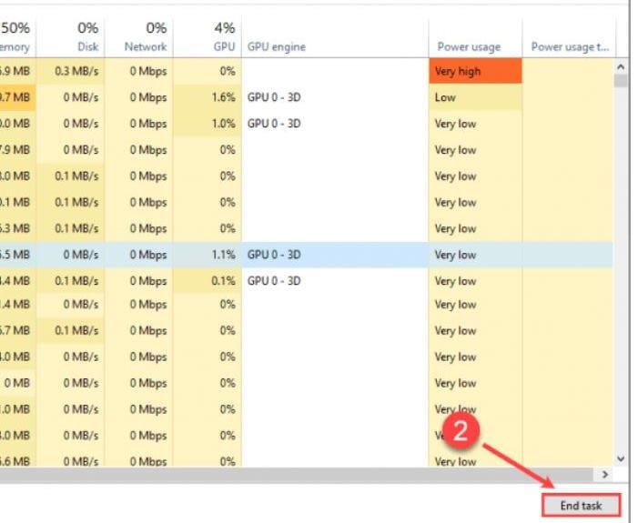The height and width of the screenshot is (523, 638).
Task: Sort processes by the Memory column header
Action: 18,37
